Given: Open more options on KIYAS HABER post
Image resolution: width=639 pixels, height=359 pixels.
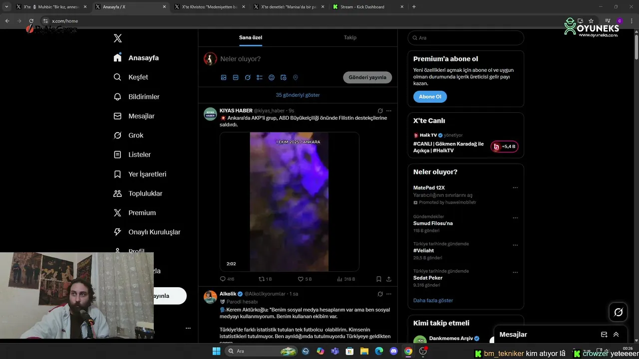Looking at the screenshot, I should pyautogui.click(x=389, y=111).
